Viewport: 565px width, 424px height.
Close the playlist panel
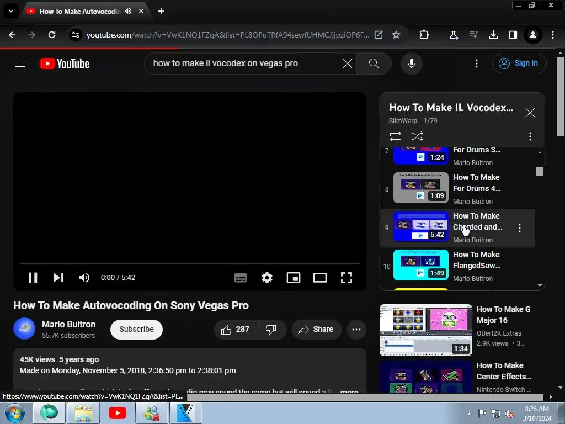point(530,113)
